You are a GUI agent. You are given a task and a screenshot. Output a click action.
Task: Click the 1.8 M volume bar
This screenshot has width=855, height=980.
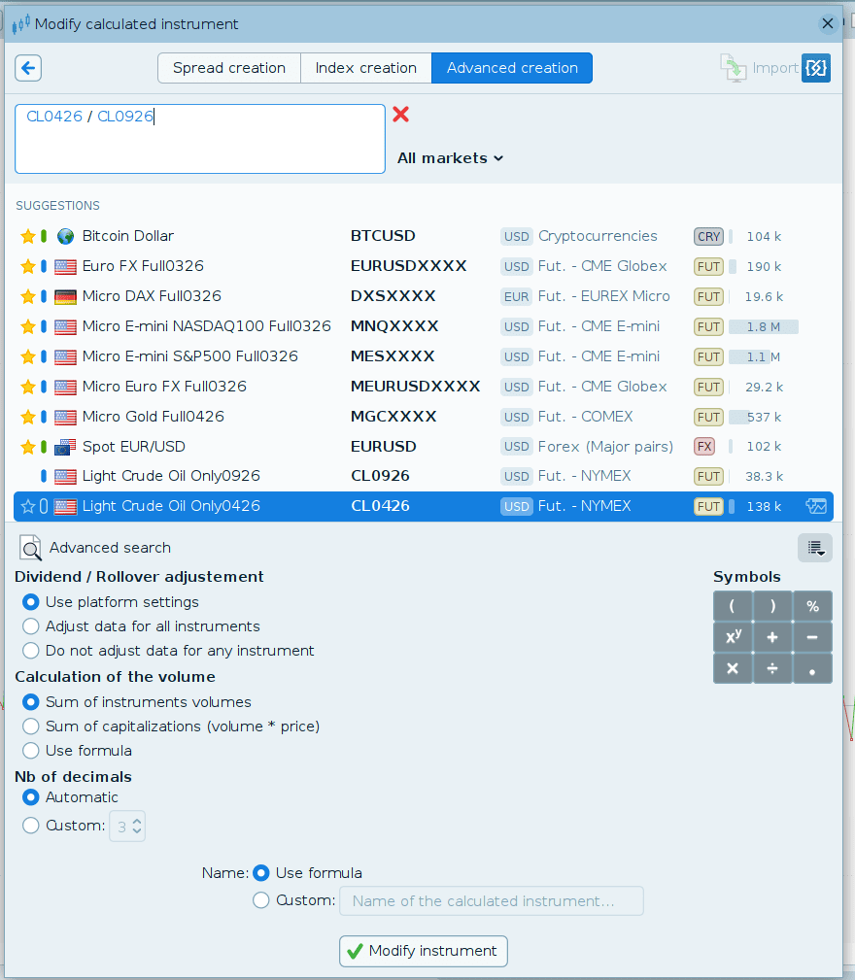point(764,327)
